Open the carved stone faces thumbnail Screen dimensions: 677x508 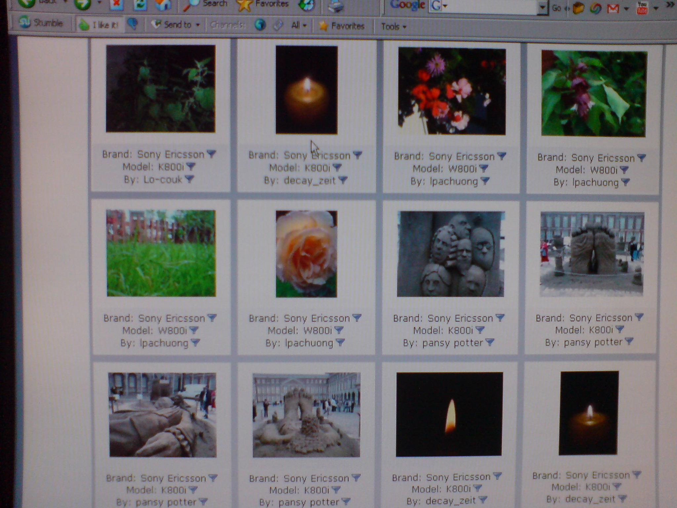pyautogui.click(x=451, y=254)
